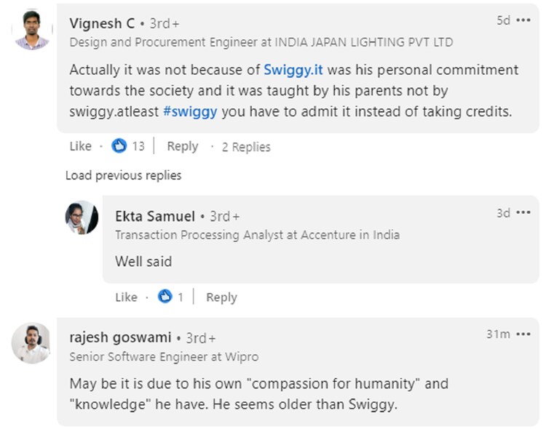The image size is (546, 429).
Task: Click the thumbs-up reaction icon showing 13 likes
Action: [119, 146]
